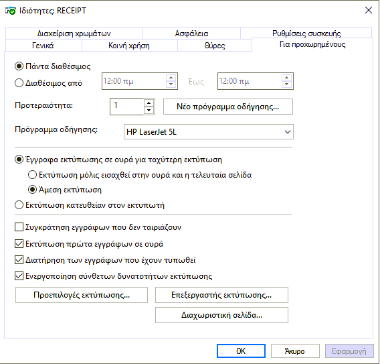Go to the 'Θύρες' tab
Screen dimensions: 380x364
[215, 46]
